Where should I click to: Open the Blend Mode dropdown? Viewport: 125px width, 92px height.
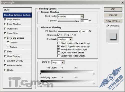point(82,17)
